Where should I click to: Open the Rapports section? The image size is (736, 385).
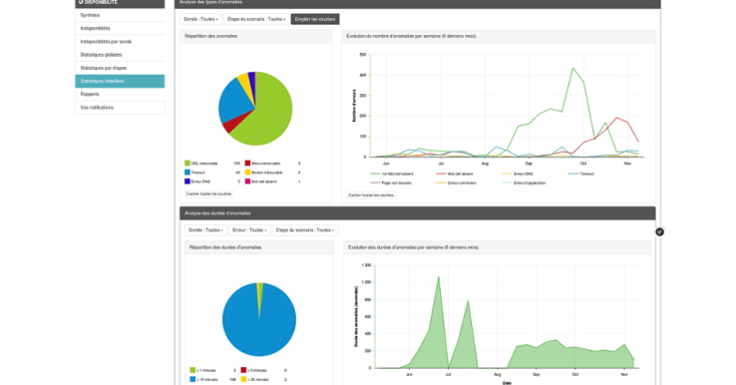tap(120, 94)
